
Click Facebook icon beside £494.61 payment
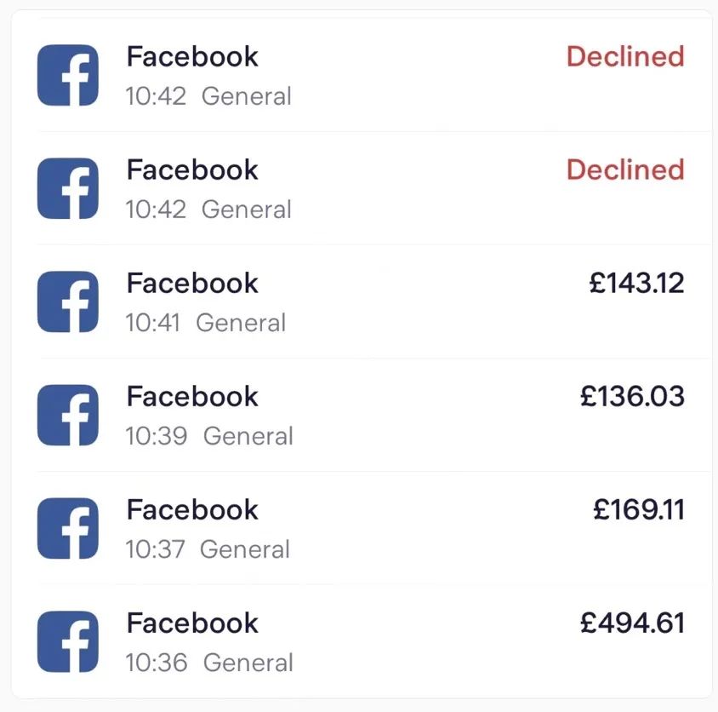pyautogui.click(x=68, y=641)
